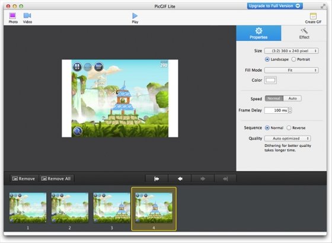Screen dimensions: 332x243
Task: Click the fullscreen toggle icon in title bar
Action: pos(323,7)
